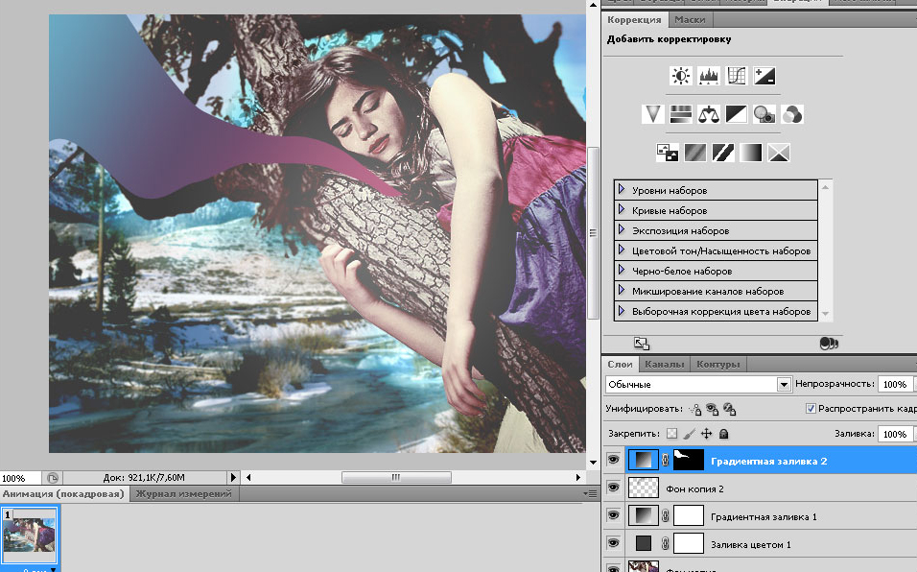Click the clip-to-layer circles icon
Screen dimensions: 917x572
pyautogui.click(x=829, y=344)
